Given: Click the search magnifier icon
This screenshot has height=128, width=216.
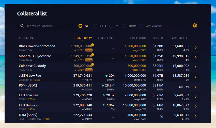Looking at the screenshot, I should coord(22,26).
